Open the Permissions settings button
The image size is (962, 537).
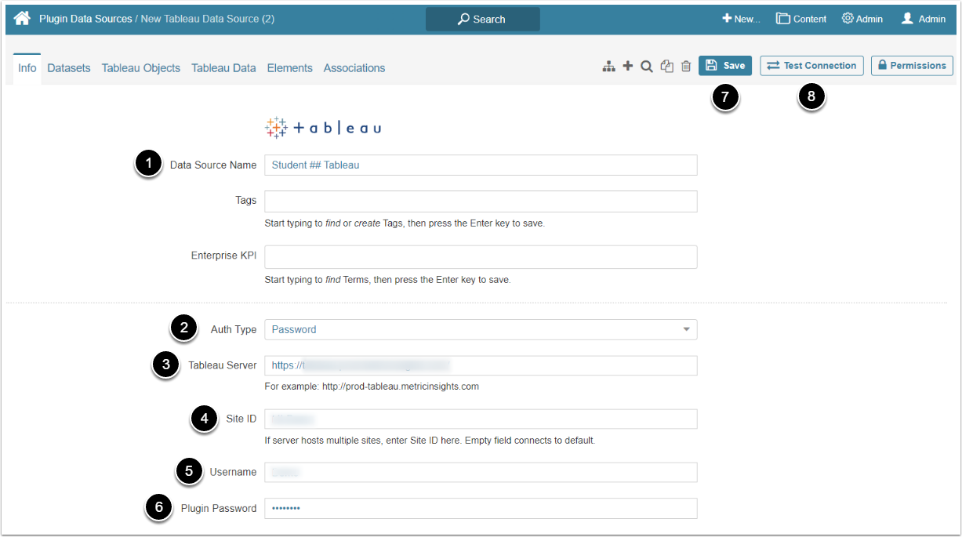[x=912, y=66]
